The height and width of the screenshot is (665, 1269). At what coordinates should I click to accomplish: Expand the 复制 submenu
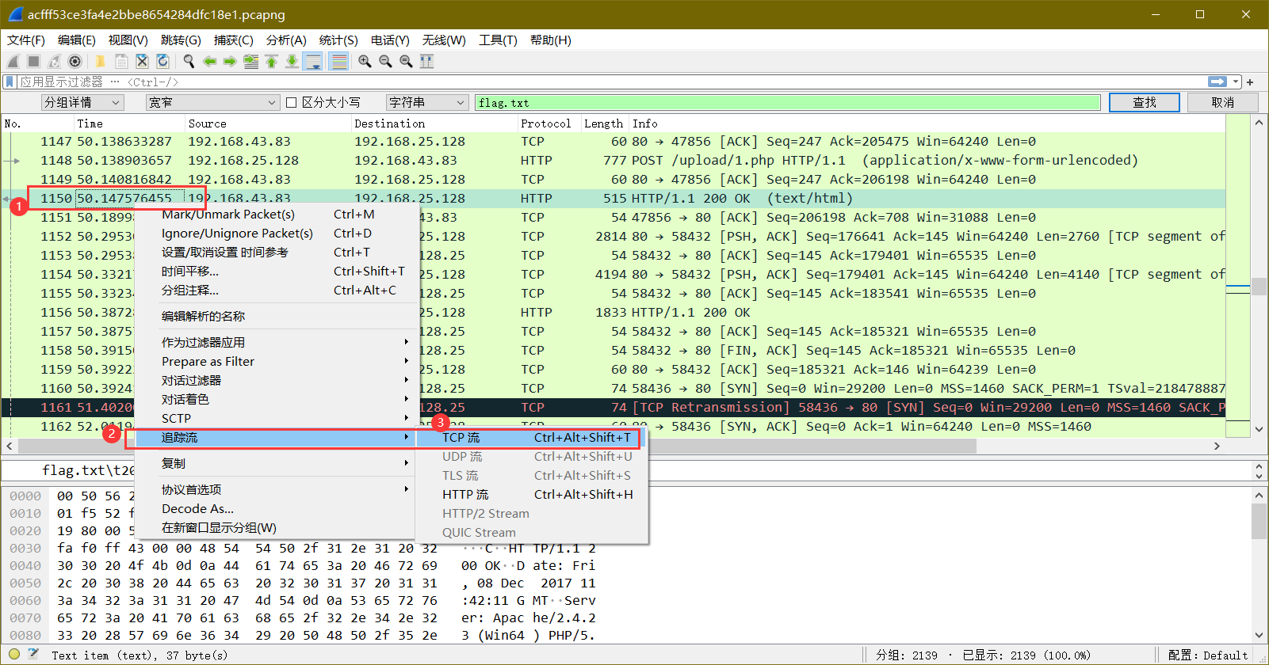click(277, 463)
